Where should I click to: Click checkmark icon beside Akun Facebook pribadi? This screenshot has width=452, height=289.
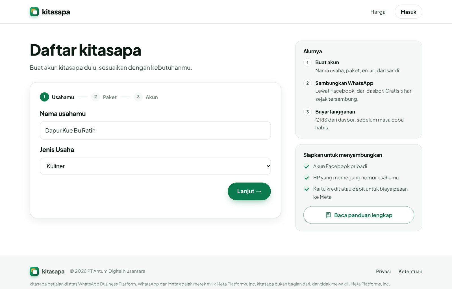coord(307,167)
